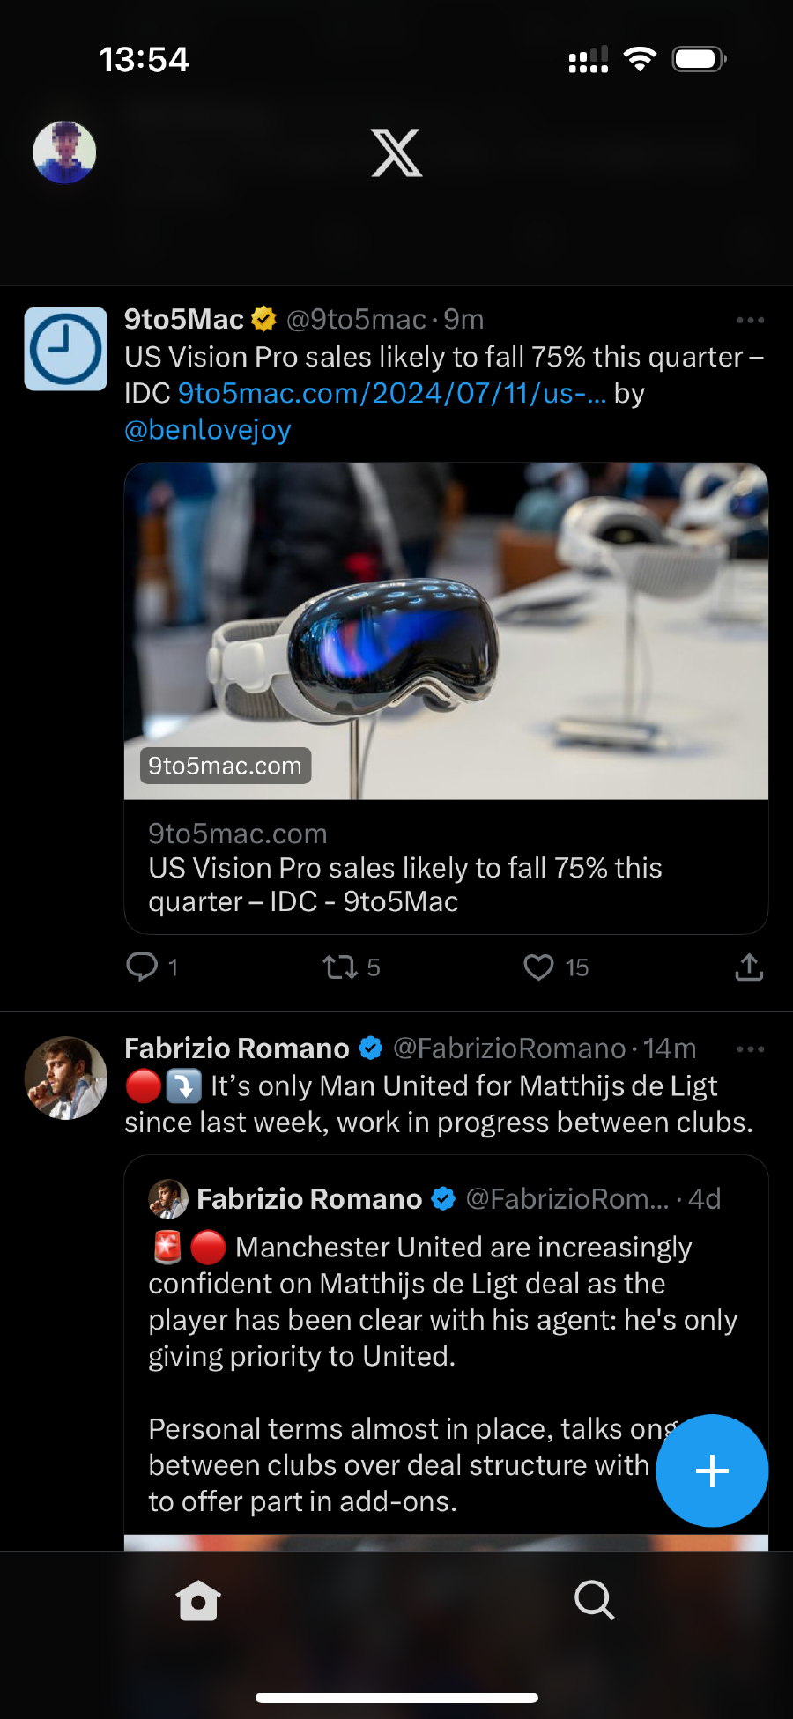793x1719 pixels.
Task: Open the @benlovejoy mention
Action: point(208,430)
